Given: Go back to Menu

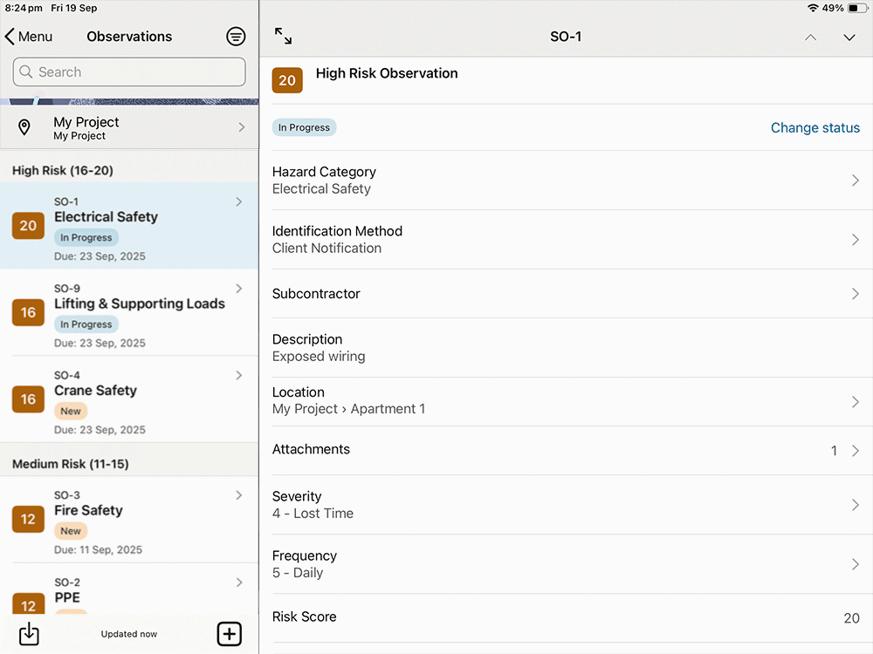Looking at the screenshot, I should tap(29, 37).
